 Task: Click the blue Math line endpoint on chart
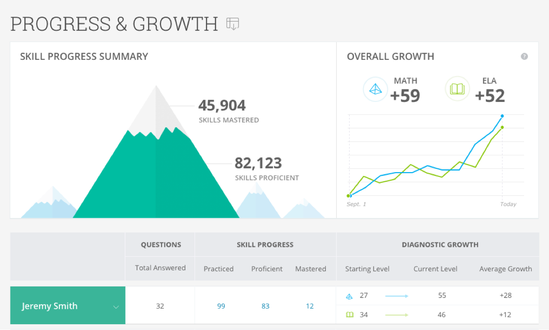click(x=502, y=116)
